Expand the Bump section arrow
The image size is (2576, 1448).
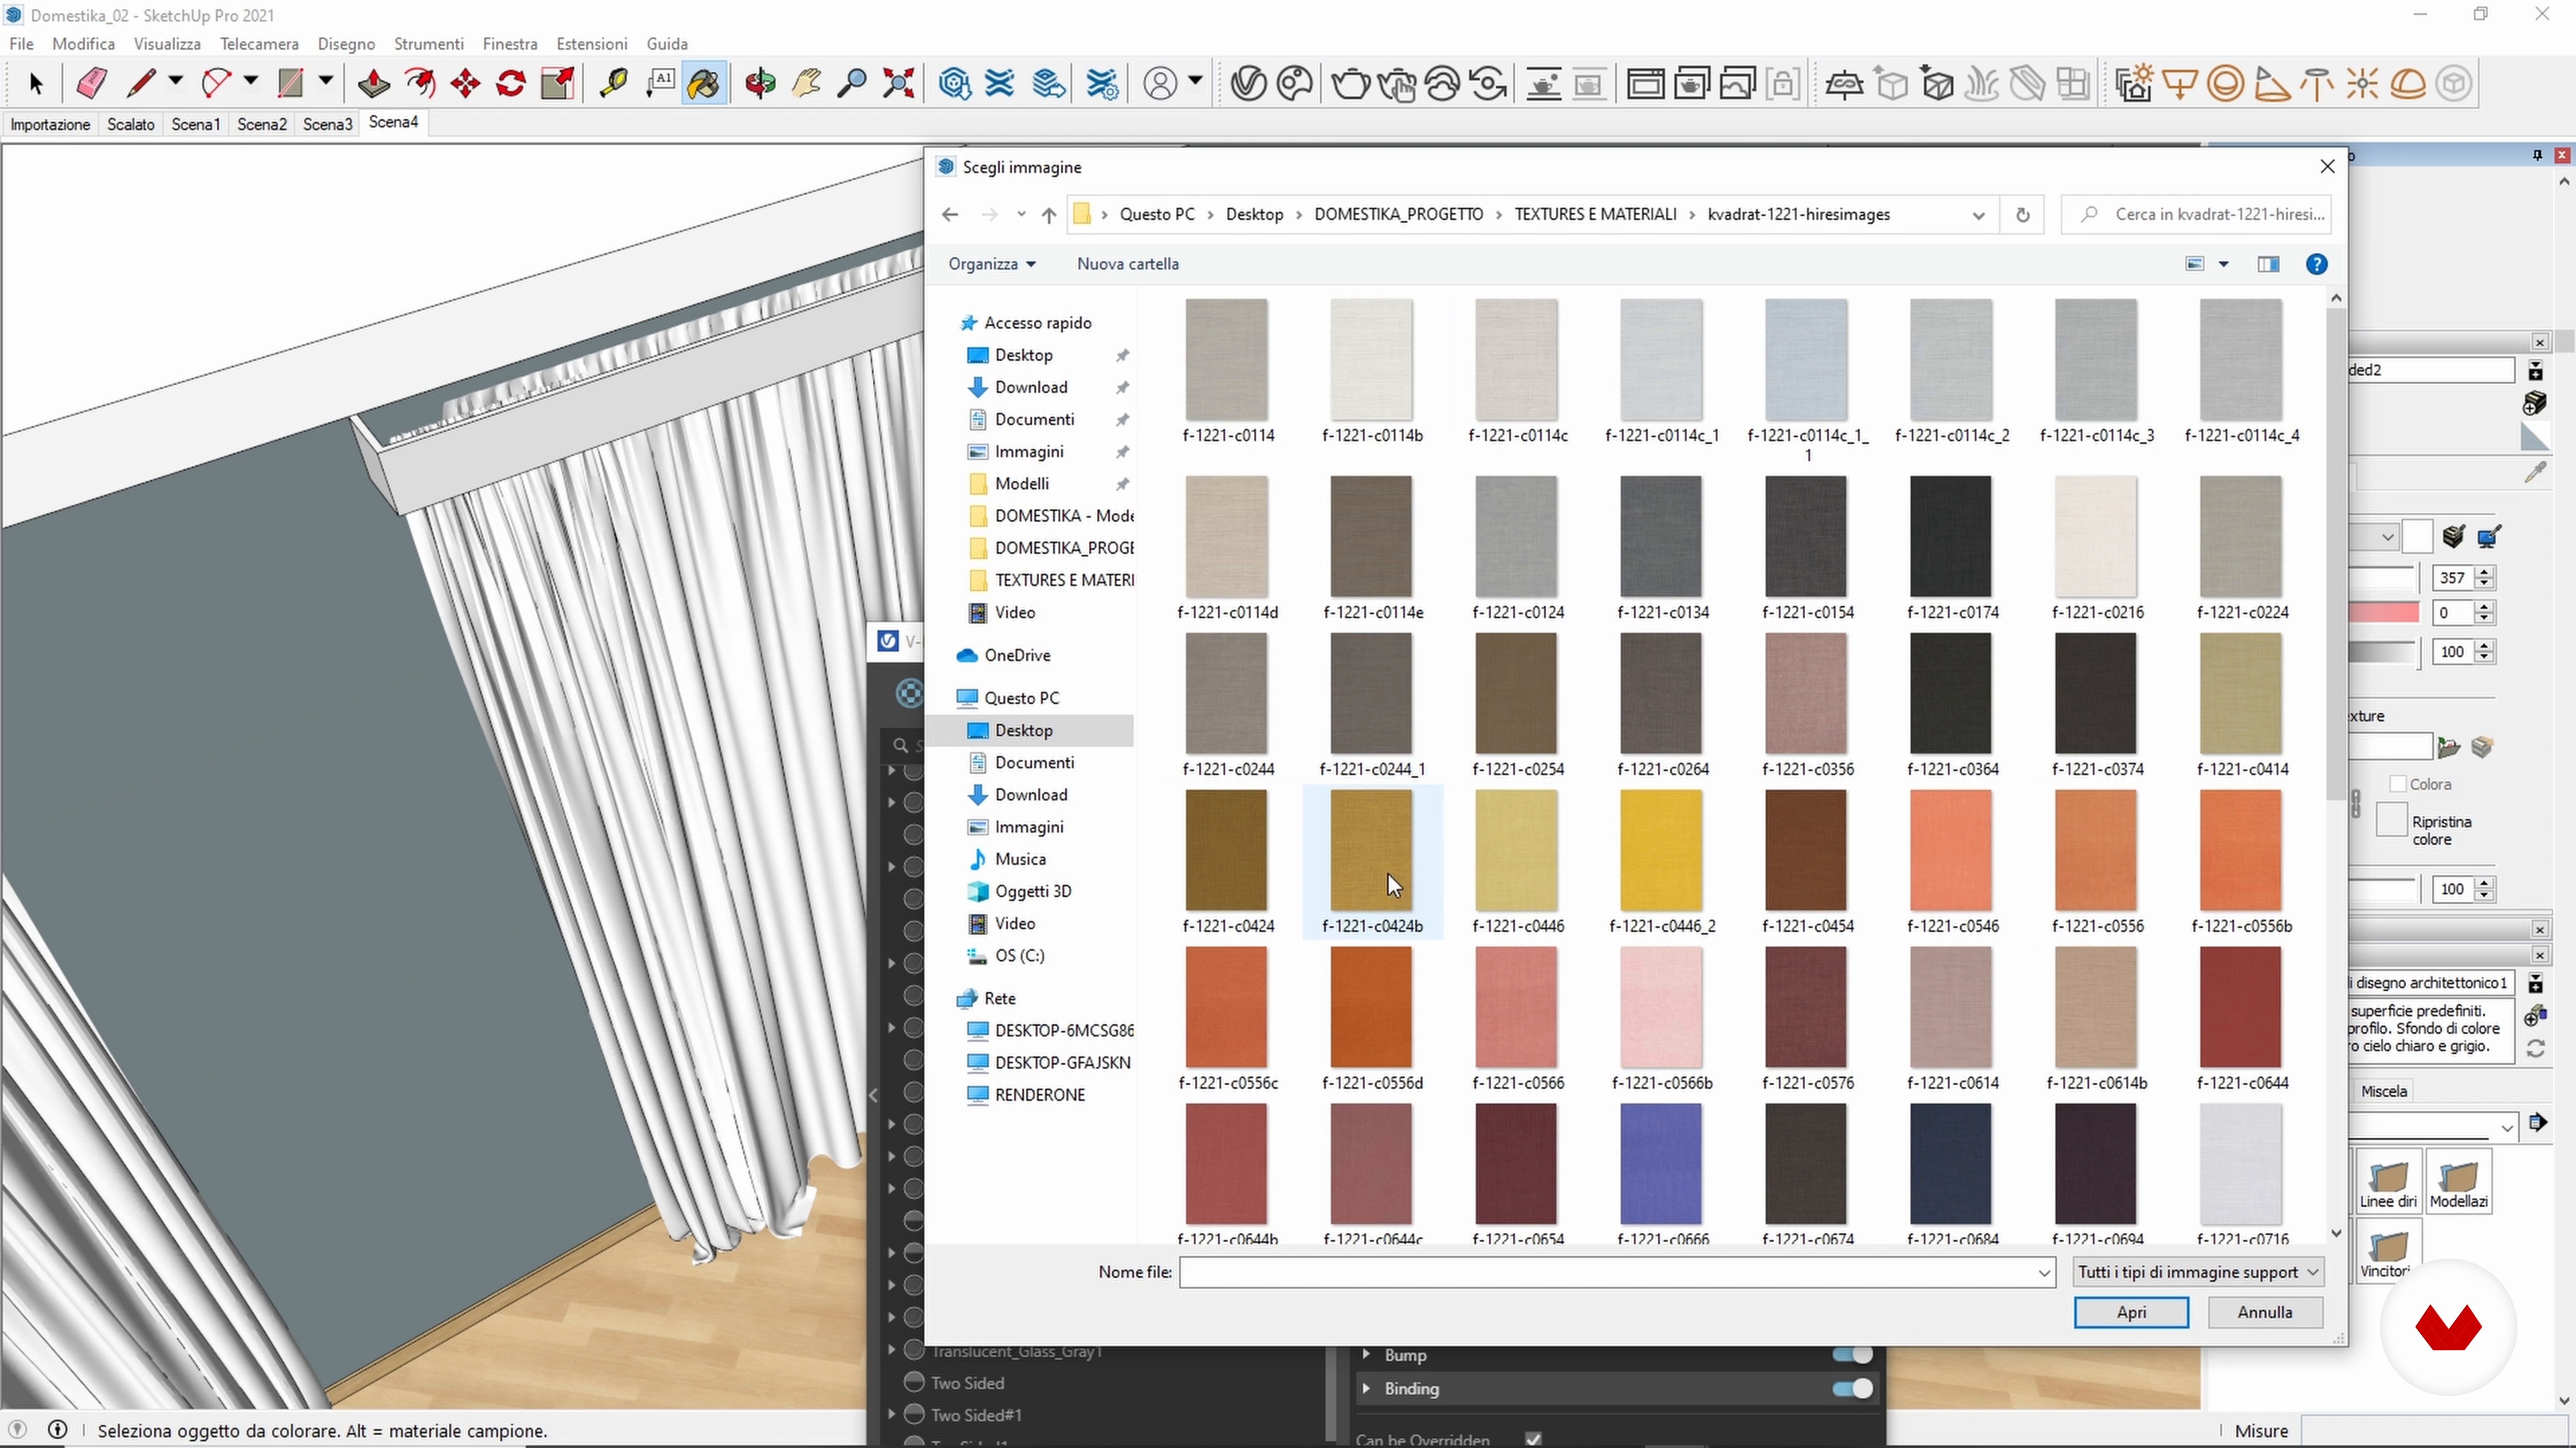[1366, 1354]
